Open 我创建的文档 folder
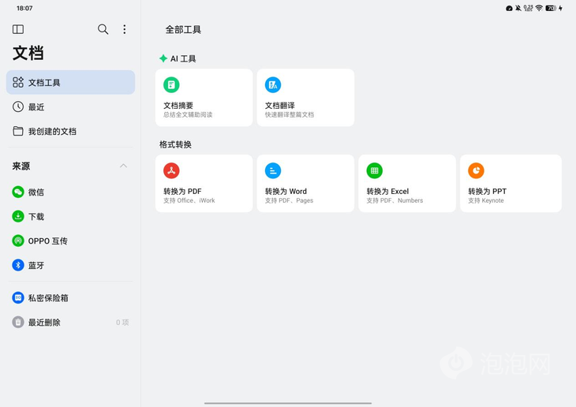 tap(52, 132)
